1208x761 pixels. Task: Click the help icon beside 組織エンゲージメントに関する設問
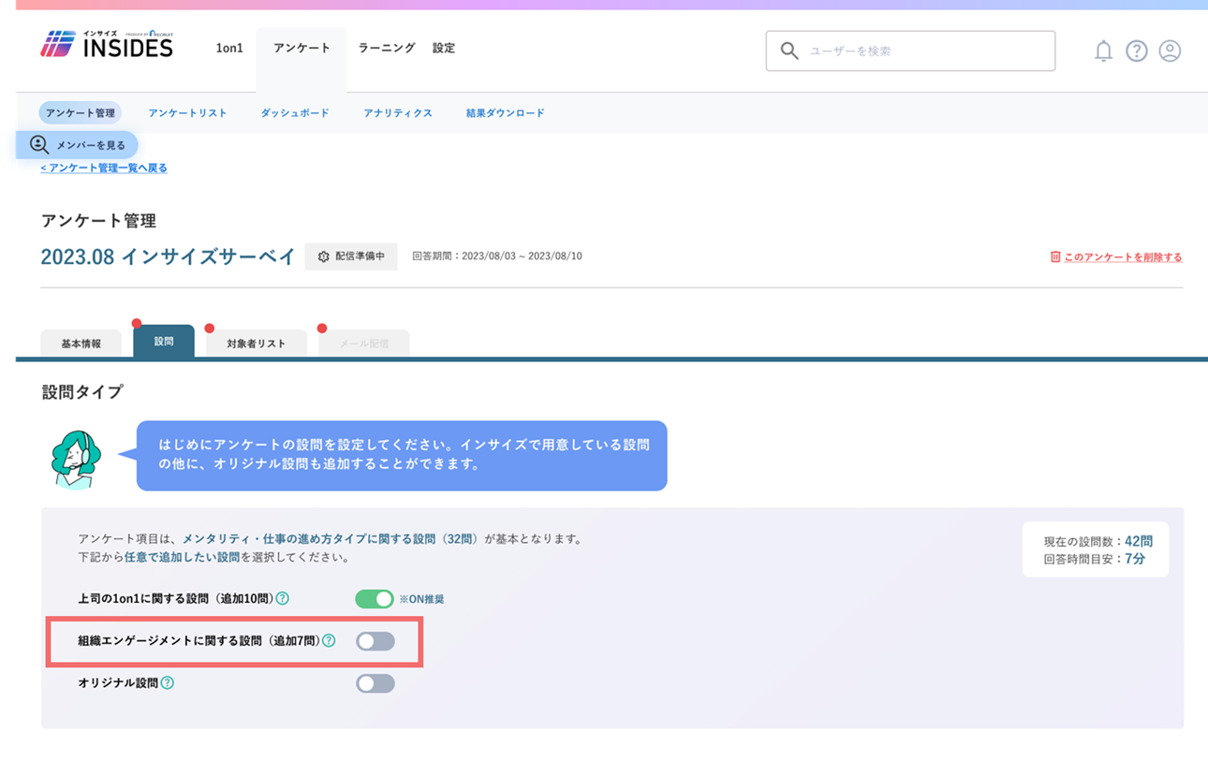click(329, 641)
